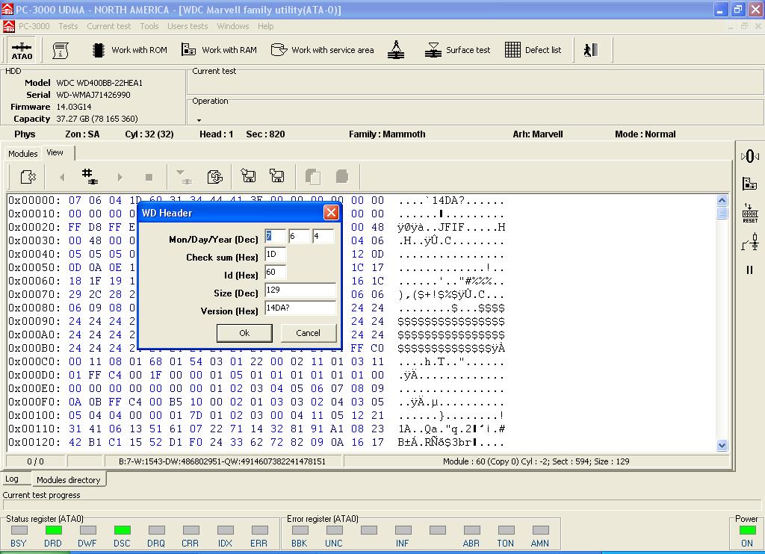The width and height of the screenshot is (765, 554).
Task: Click the AMN error register indicator
Action: [x=541, y=530]
